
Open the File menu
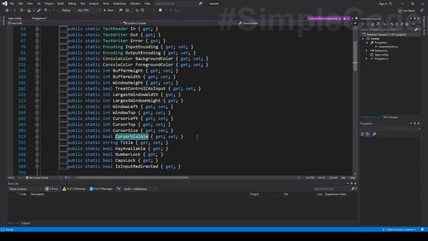12,3
